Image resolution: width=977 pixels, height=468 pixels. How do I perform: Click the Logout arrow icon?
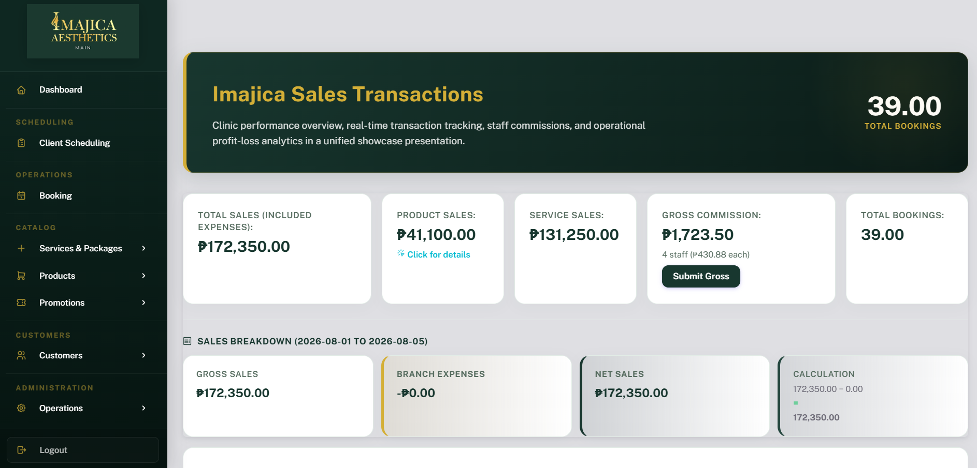pos(21,450)
